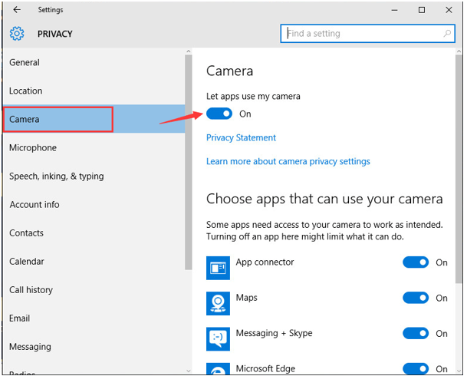The width and height of the screenshot is (467, 376).
Task: Click the sidebar vertical scrollbar
Action: point(189,161)
